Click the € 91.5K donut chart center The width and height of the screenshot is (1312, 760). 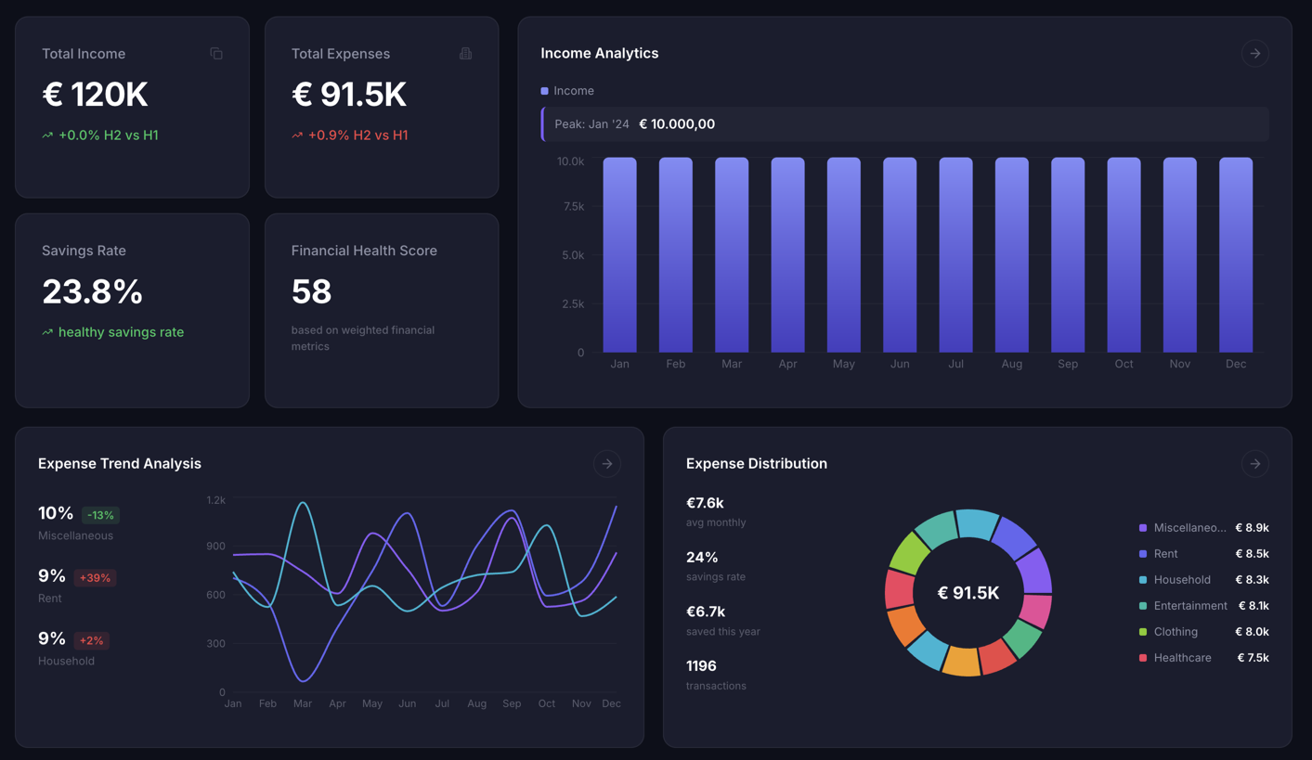click(968, 593)
